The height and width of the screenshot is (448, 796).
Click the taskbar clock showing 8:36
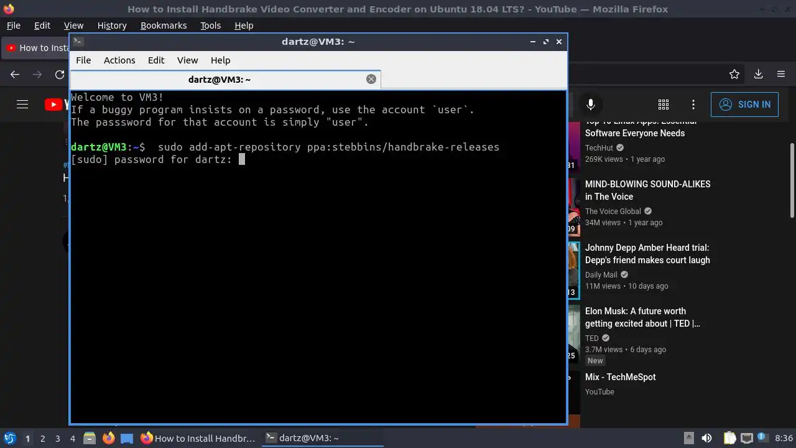[x=784, y=438]
